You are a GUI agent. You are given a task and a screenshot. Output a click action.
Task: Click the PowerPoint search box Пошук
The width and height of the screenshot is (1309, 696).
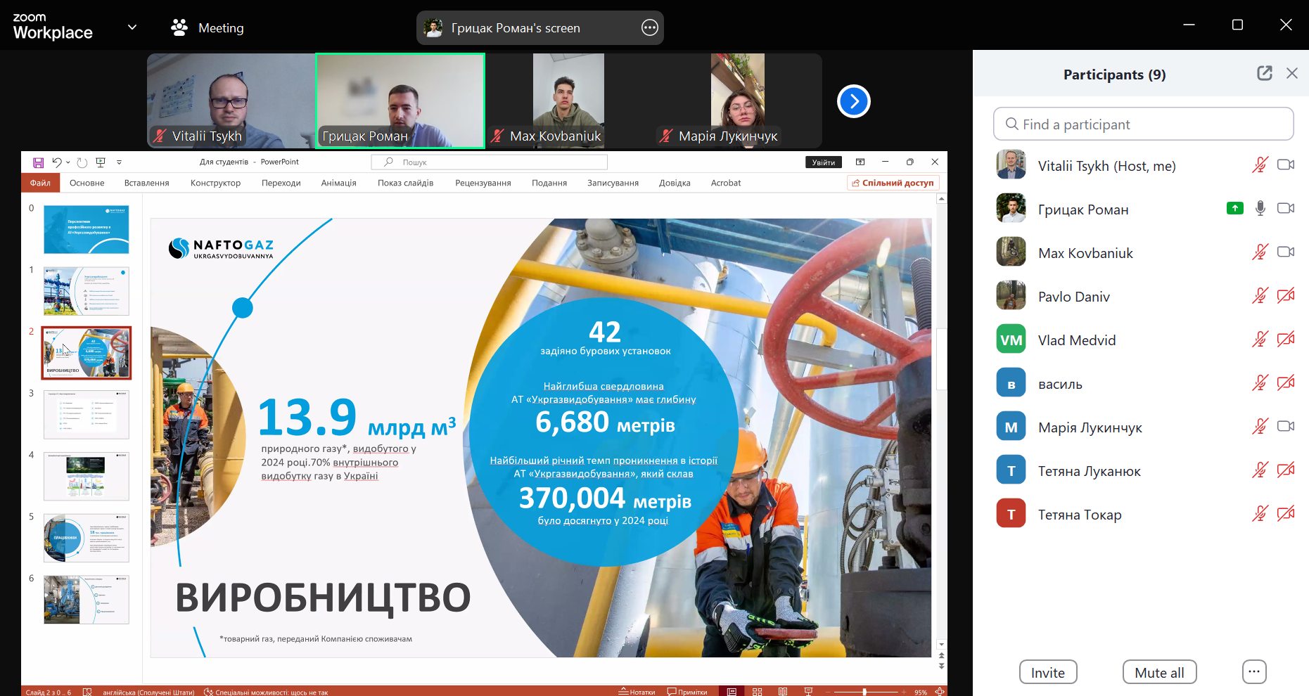point(490,162)
